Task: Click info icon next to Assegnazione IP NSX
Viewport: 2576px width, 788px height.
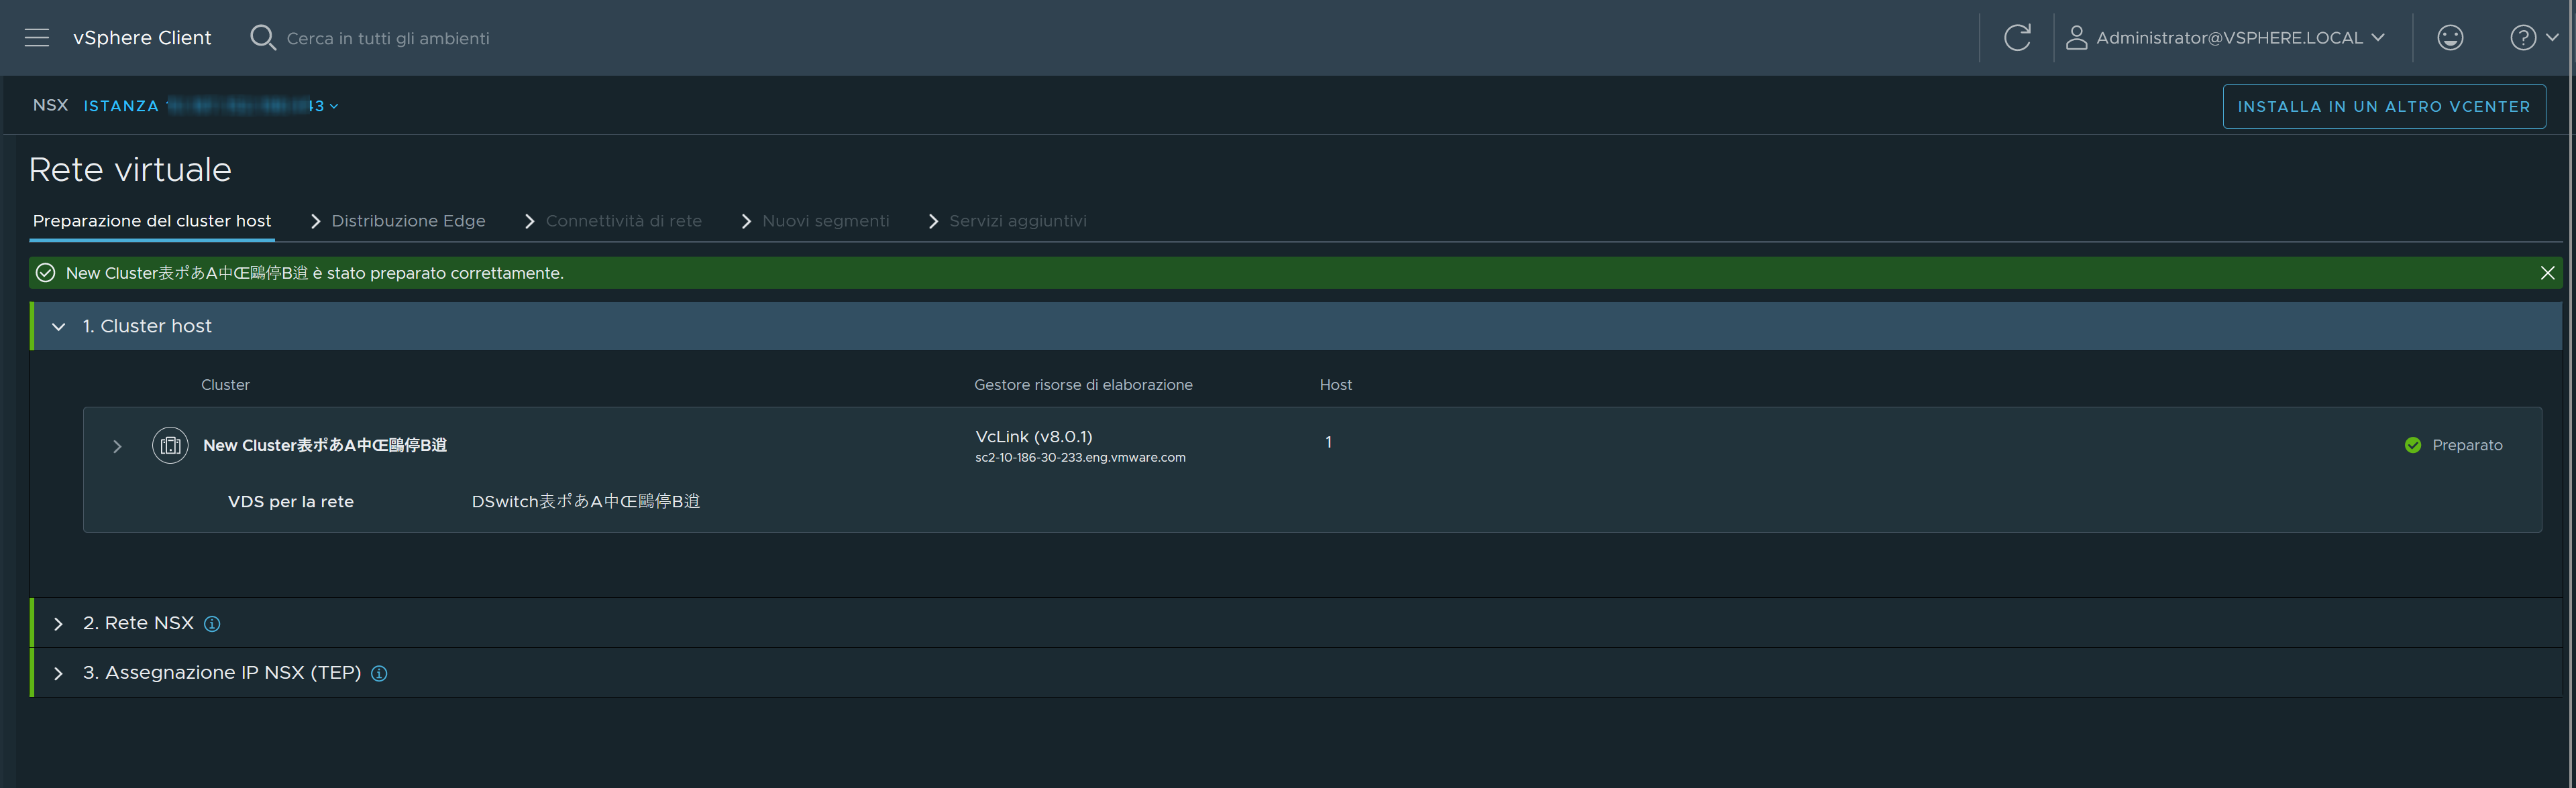Action: 379,674
